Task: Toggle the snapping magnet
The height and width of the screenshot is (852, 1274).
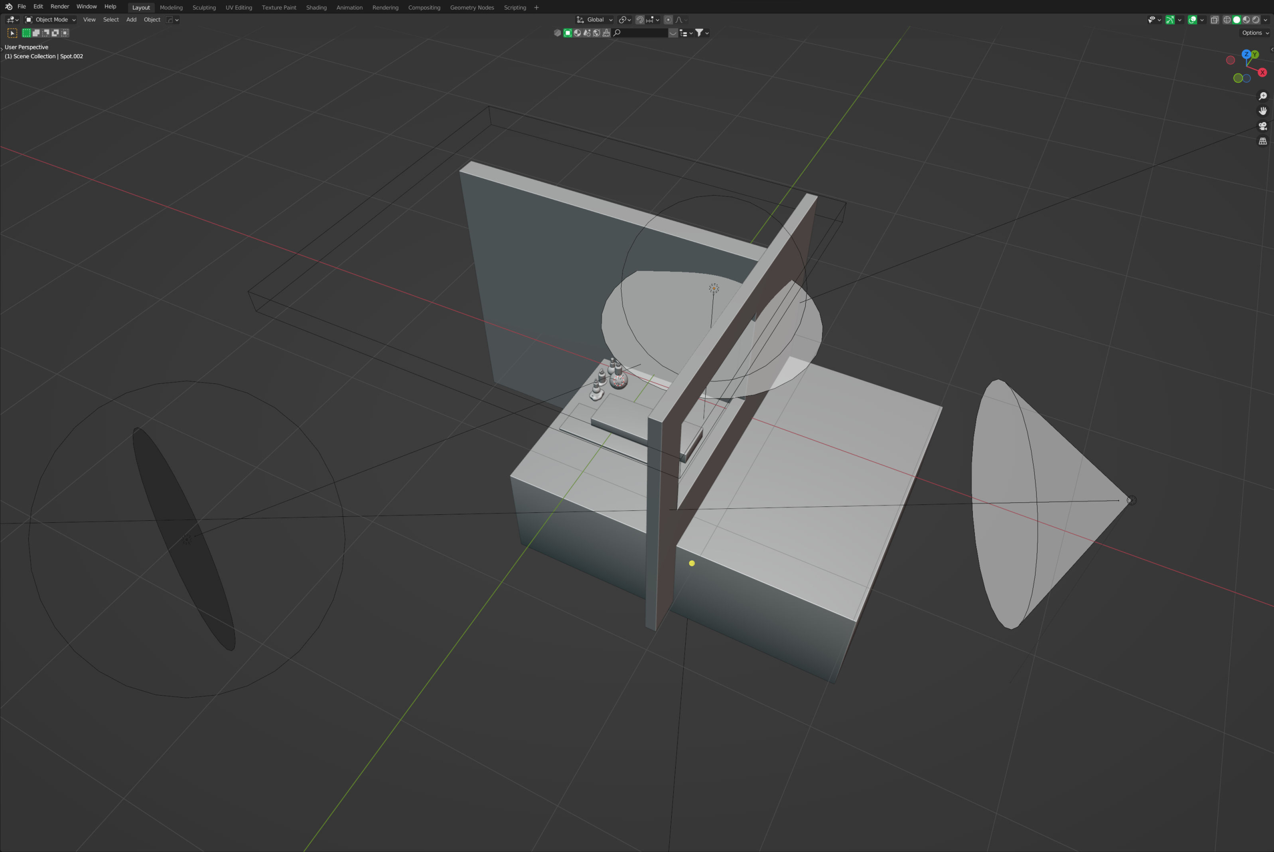Action: coord(639,19)
